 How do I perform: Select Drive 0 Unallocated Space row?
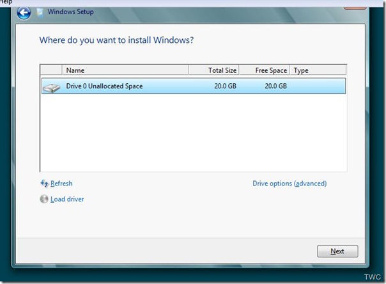194,86
